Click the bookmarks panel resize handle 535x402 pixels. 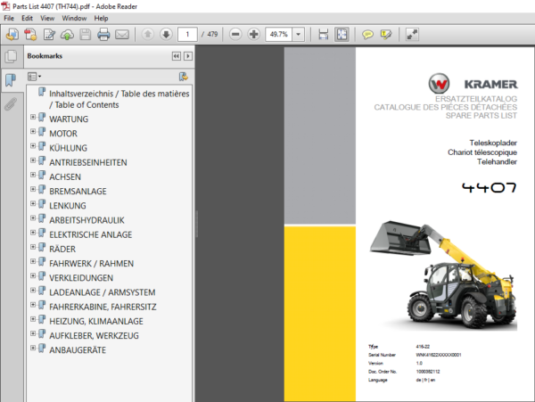pos(196,224)
